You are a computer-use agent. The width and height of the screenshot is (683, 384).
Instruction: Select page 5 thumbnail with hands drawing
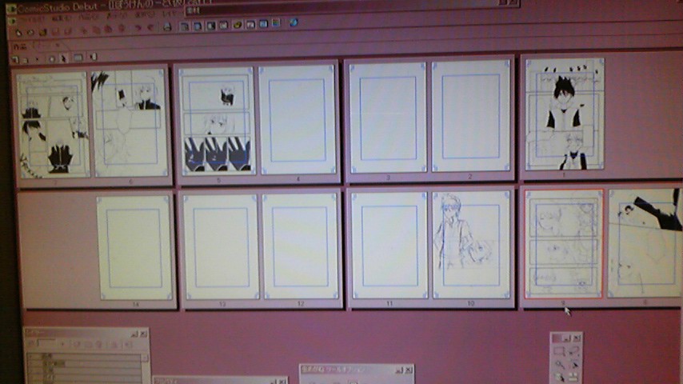point(218,121)
